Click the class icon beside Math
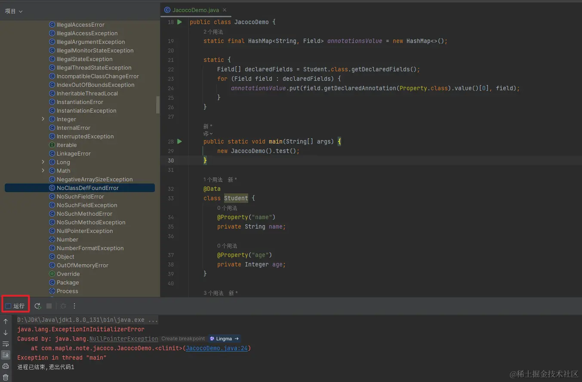The height and width of the screenshot is (382, 582). (x=52, y=171)
